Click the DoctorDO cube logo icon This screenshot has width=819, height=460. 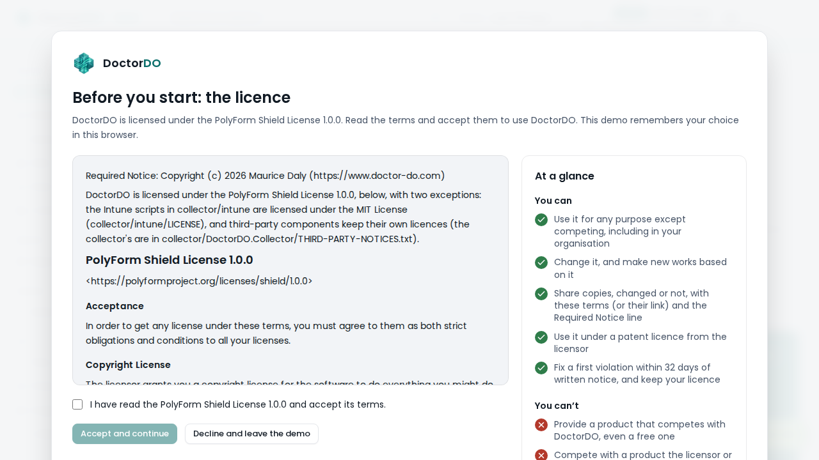tap(84, 63)
